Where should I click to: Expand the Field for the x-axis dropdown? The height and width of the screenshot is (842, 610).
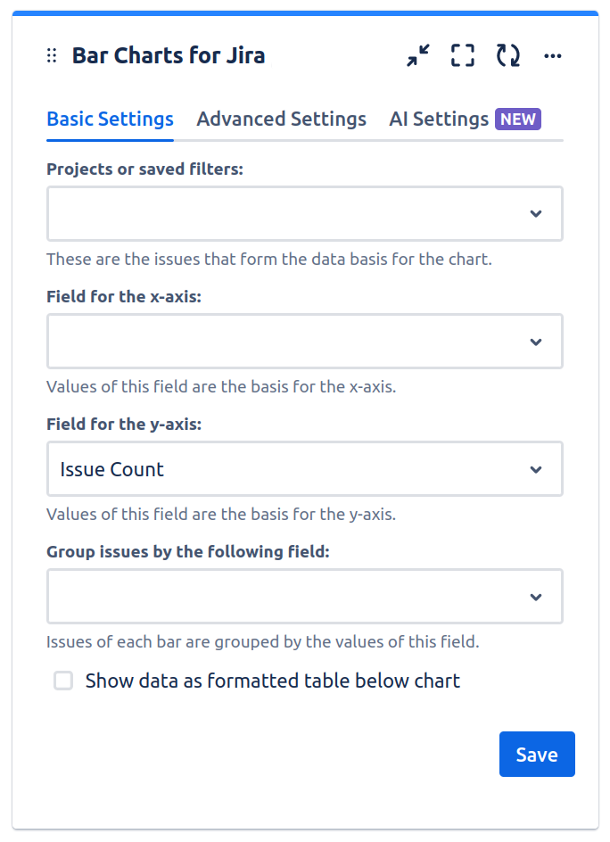point(285,342)
